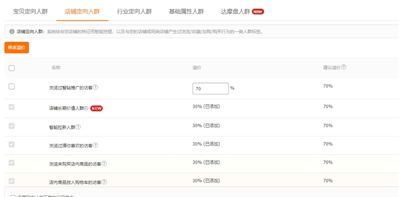Select the 店铺定向人群 tab
399x197 pixels.
click(82, 11)
